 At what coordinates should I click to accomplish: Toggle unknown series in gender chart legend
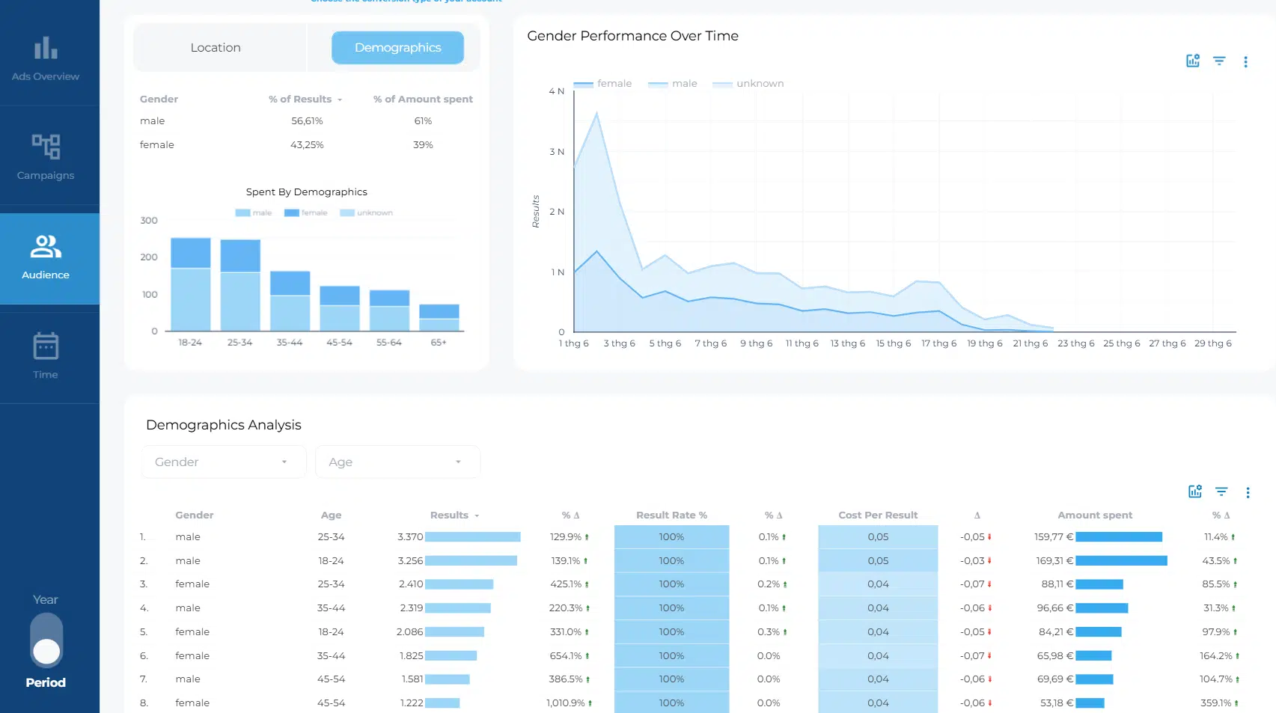pos(748,84)
